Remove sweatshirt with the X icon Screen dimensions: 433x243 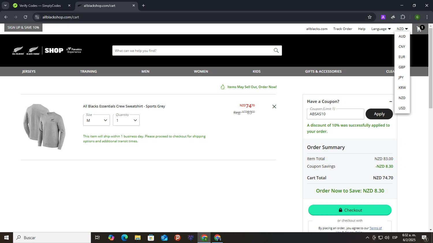274,107
